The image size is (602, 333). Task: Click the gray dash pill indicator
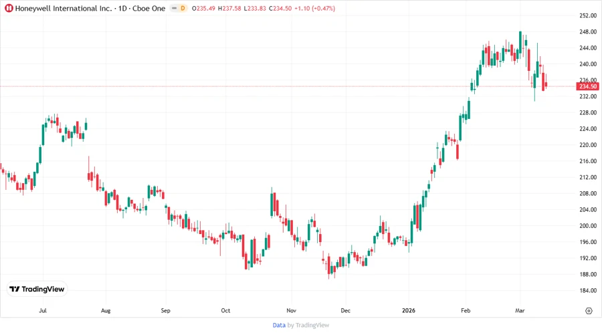click(x=175, y=8)
